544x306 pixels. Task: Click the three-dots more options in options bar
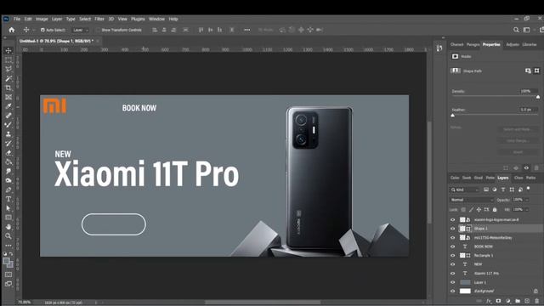tap(247, 30)
